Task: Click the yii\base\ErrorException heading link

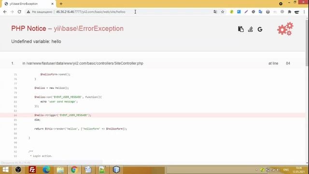Action: coord(89,29)
